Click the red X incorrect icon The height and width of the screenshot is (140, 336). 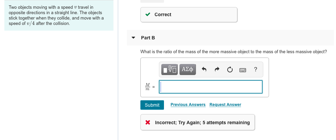(148, 123)
